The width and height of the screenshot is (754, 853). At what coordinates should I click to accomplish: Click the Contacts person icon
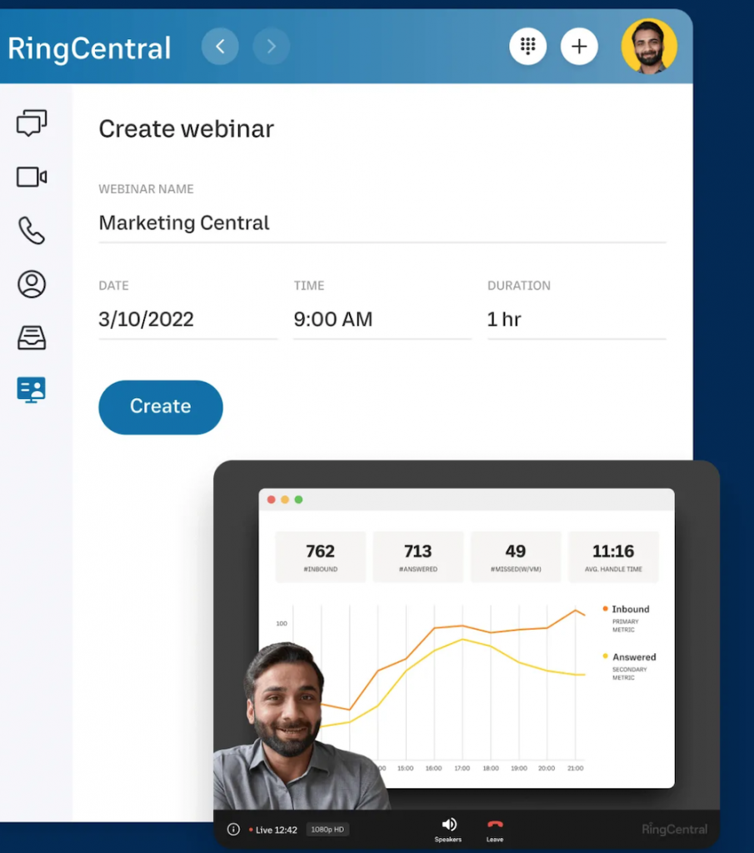(x=31, y=284)
